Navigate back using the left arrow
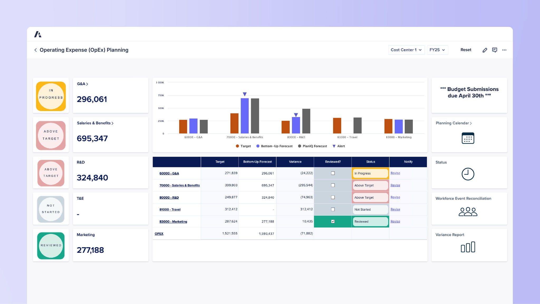The height and width of the screenshot is (304, 540). pos(36,50)
